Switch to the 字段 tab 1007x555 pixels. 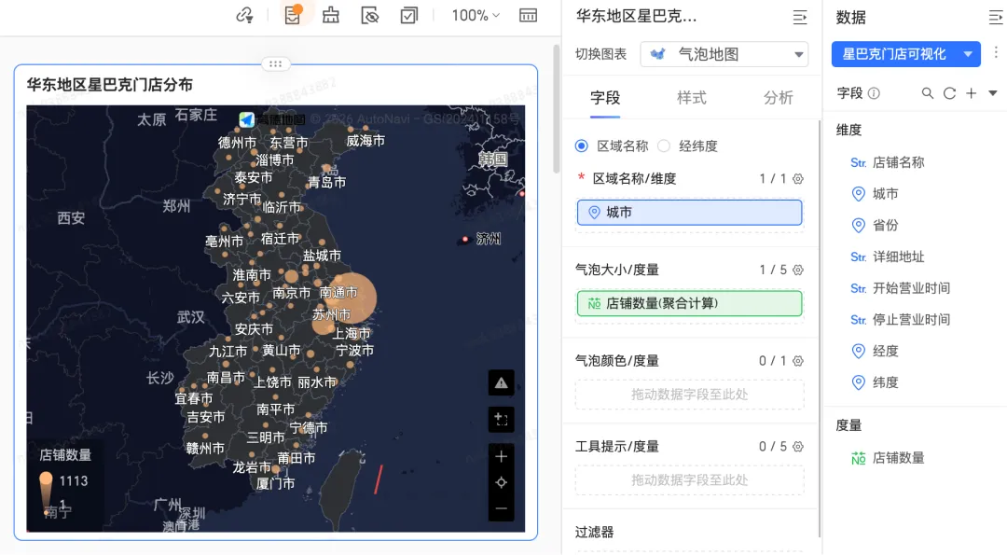tap(605, 98)
